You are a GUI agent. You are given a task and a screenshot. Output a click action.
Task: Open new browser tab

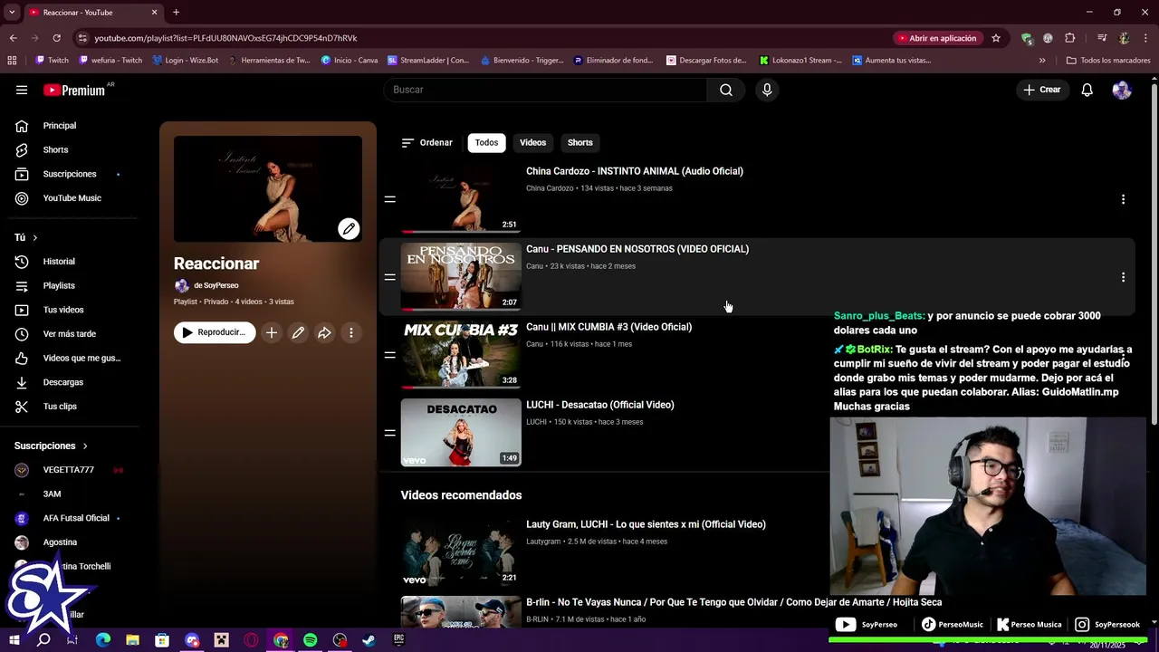point(176,13)
